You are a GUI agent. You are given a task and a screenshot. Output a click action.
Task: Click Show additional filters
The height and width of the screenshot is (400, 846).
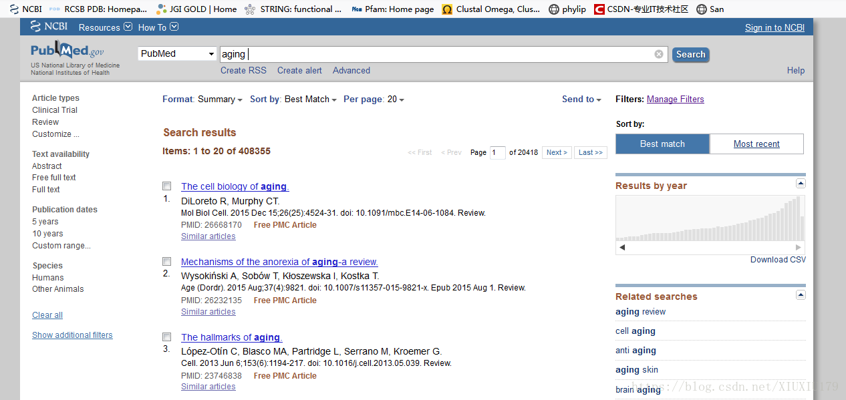click(72, 335)
